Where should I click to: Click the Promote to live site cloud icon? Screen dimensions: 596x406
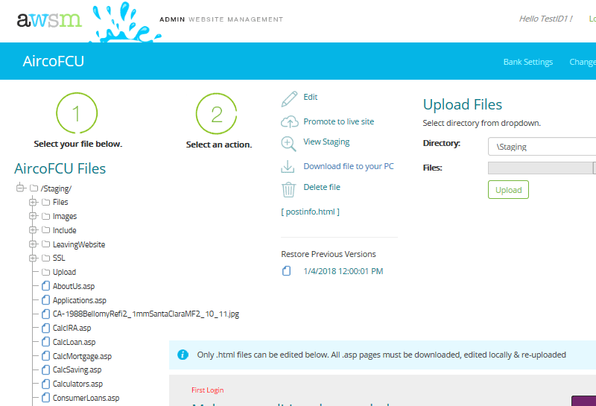(x=289, y=122)
